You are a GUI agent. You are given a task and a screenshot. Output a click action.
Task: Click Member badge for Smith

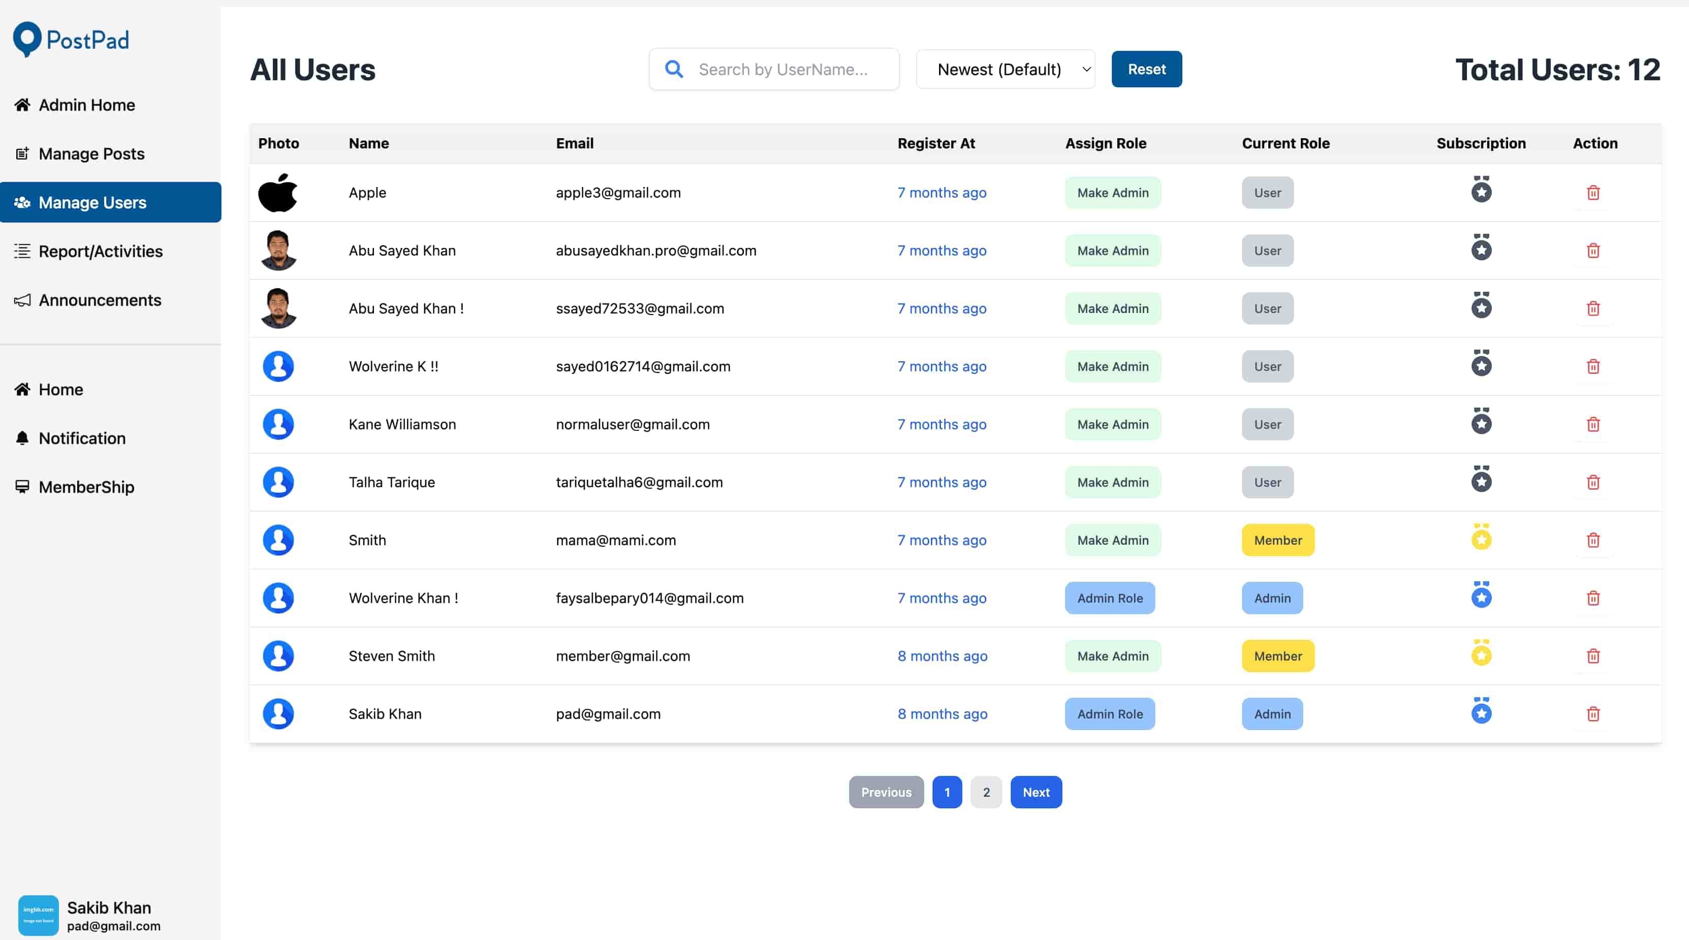1278,540
